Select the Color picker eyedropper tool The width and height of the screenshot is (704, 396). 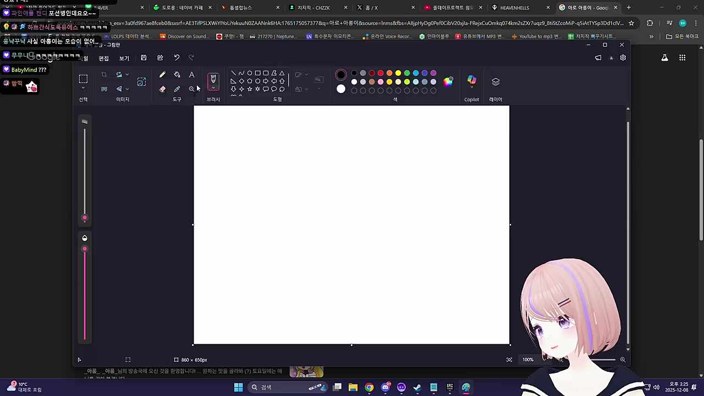pos(177,89)
